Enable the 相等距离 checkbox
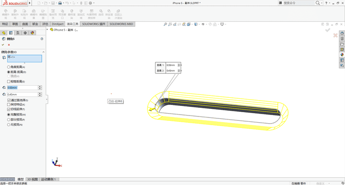345x185 pixels. point(9,81)
